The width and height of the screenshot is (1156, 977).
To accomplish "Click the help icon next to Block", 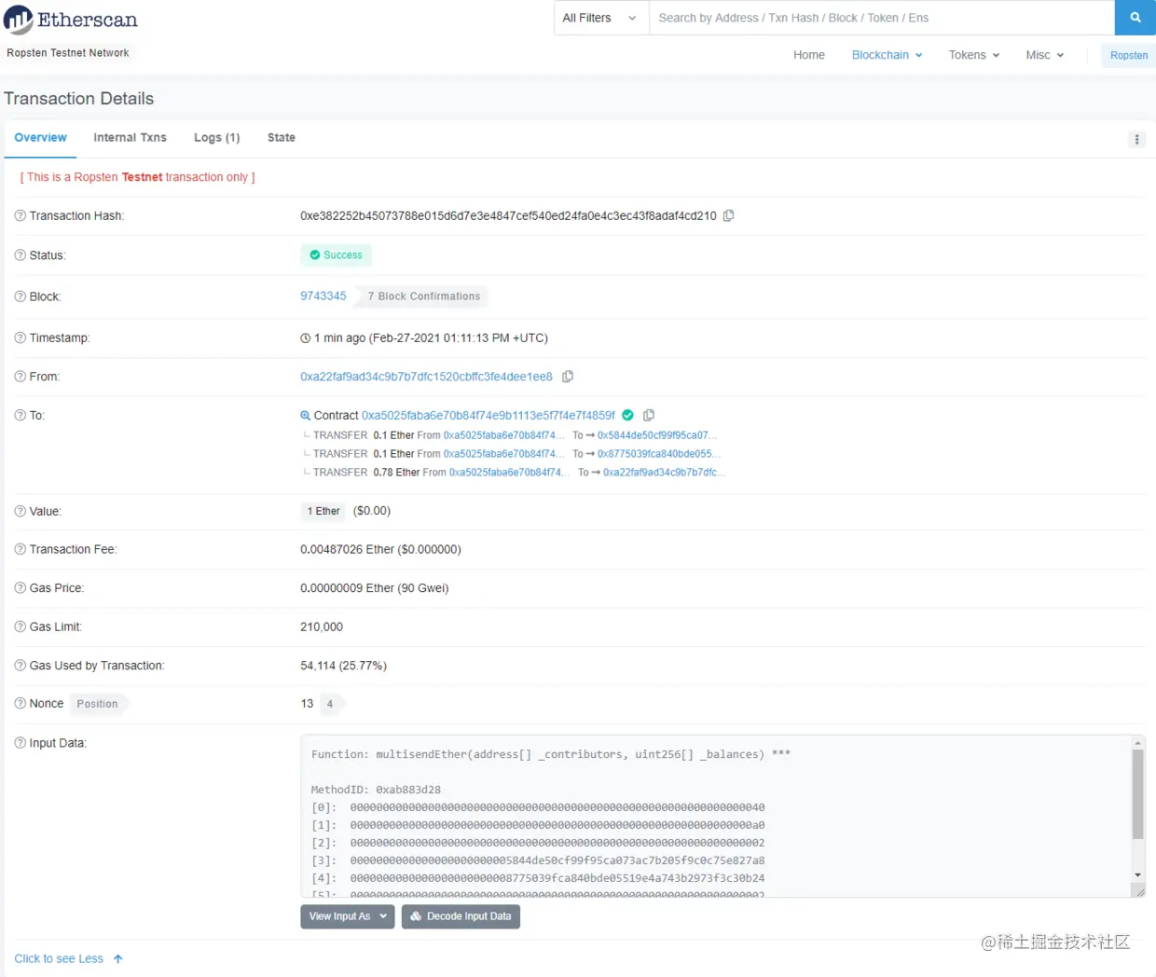I will 20,296.
